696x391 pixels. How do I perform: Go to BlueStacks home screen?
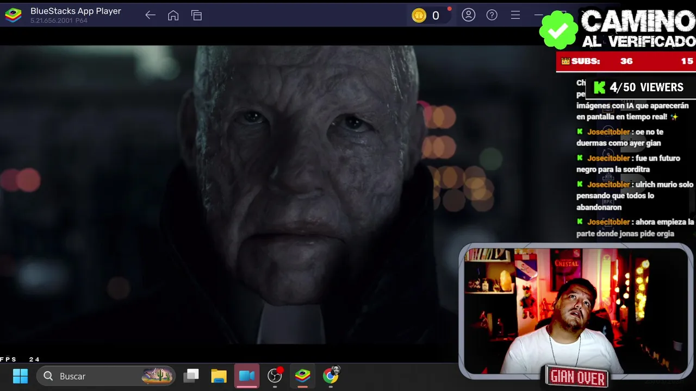(x=173, y=15)
